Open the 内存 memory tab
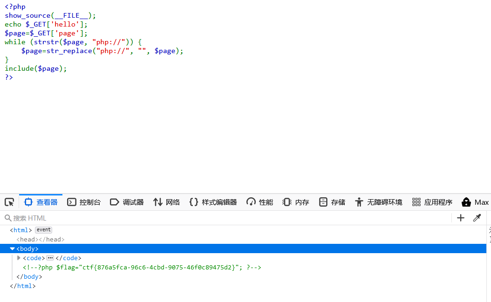Screen dimensions: 491x302 (296, 202)
